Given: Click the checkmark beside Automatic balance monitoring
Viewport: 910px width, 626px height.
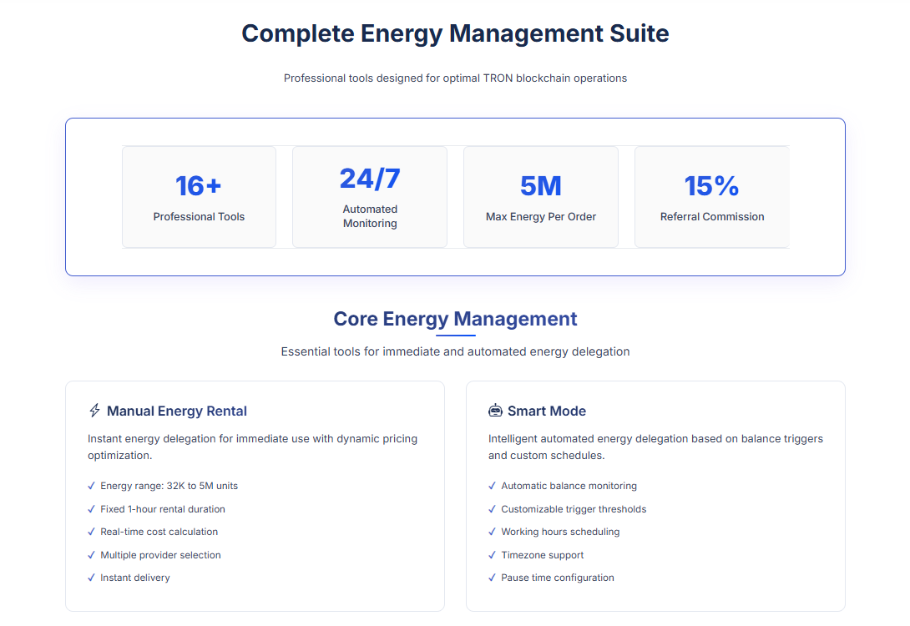Looking at the screenshot, I should click(492, 486).
